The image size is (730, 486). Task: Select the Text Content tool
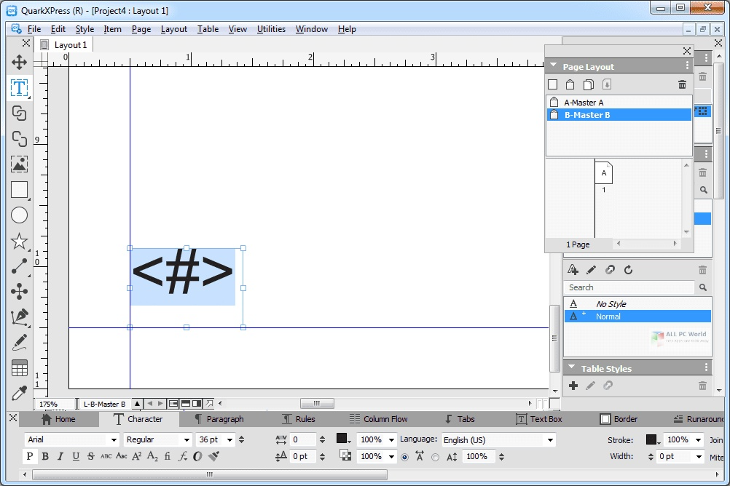(20, 89)
